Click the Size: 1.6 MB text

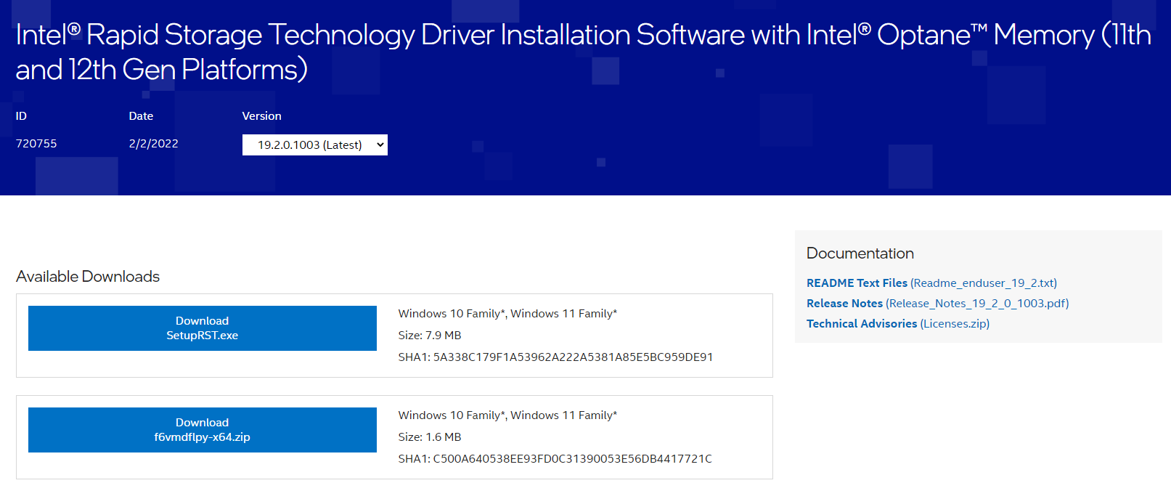(x=430, y=437)
